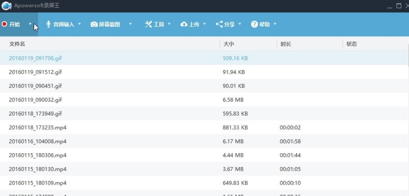
Task: Click the 595.83 KB size cell
Action: [x=235, y=113]
